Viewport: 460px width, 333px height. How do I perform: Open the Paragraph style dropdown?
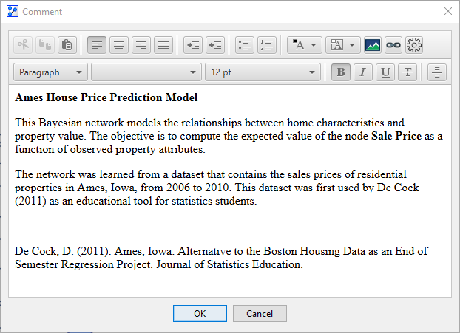click(50, 72)
